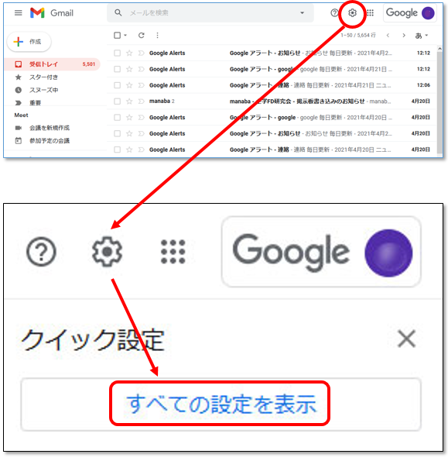
Task: Click the large gear icon in the enlarged panel
Action: pyautogui.click(x=107, y=251)
